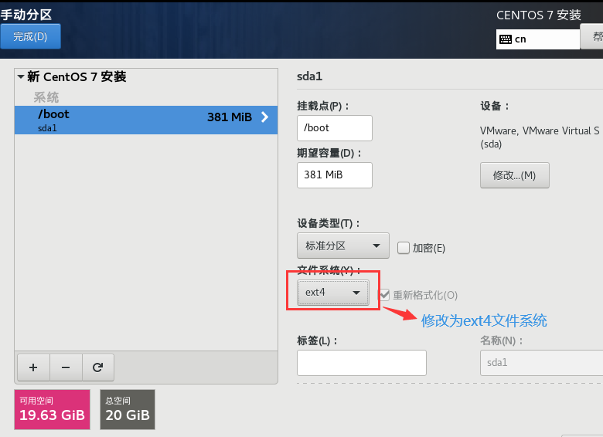The width and height of the screenshot is (603, 437).
Task: Click the 修改 modify device button
Action: (x=514, y=175)
